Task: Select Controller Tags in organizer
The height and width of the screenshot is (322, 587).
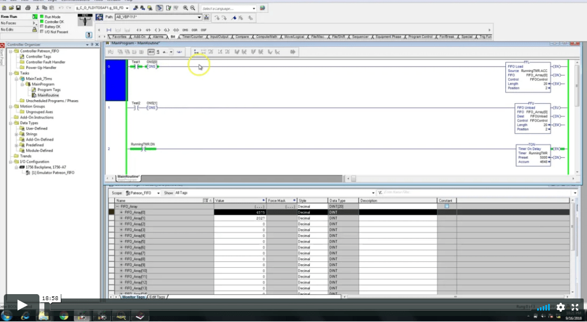Action: coord(38,57)
